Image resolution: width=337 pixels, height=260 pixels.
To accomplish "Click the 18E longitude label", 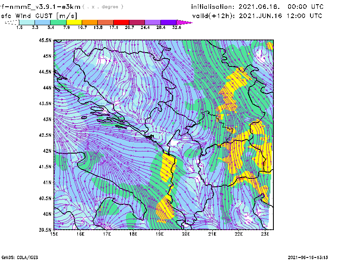I will point(133,234).
